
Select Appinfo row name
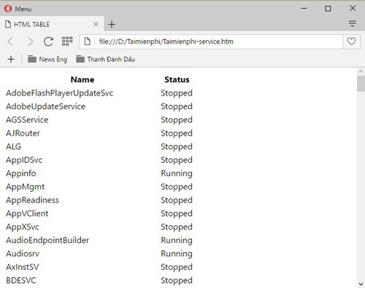pos(21,174)
